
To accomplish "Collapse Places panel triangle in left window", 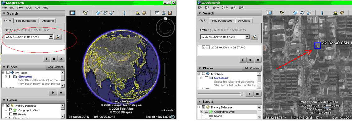I will click(4, 67).
